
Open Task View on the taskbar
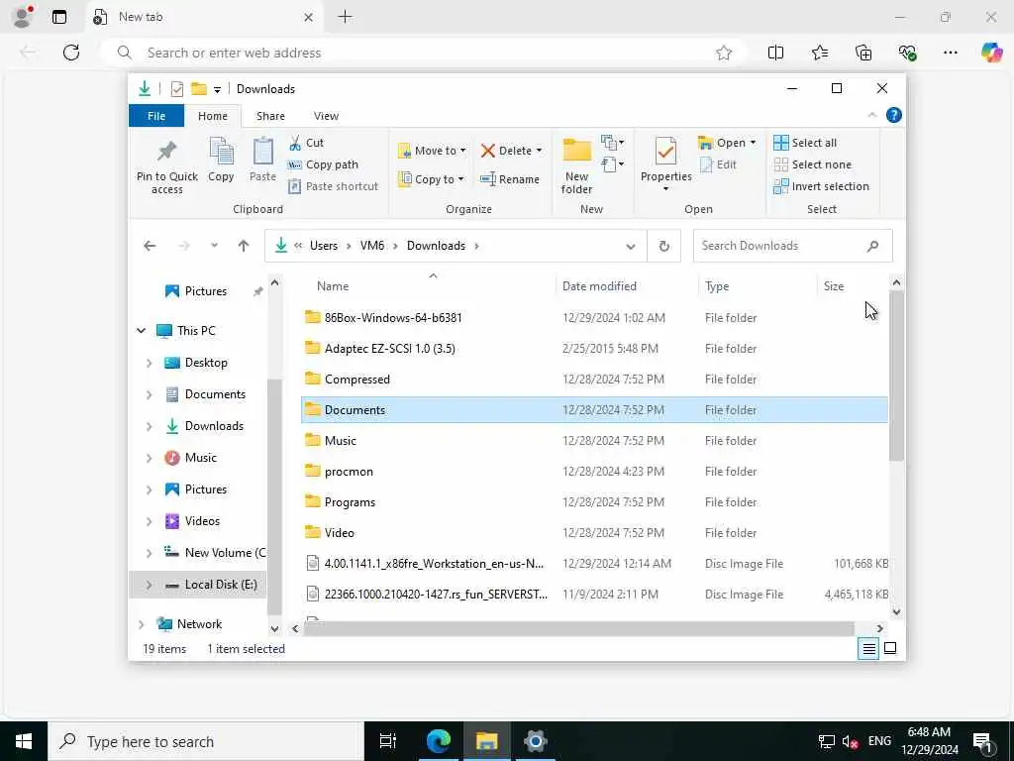tap(387, 741)
